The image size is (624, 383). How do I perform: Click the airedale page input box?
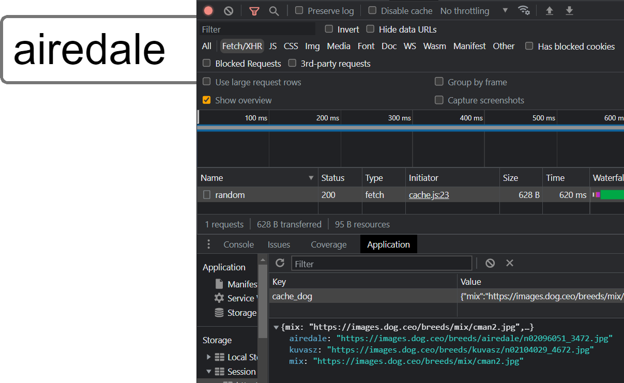(x=99, y=50)
